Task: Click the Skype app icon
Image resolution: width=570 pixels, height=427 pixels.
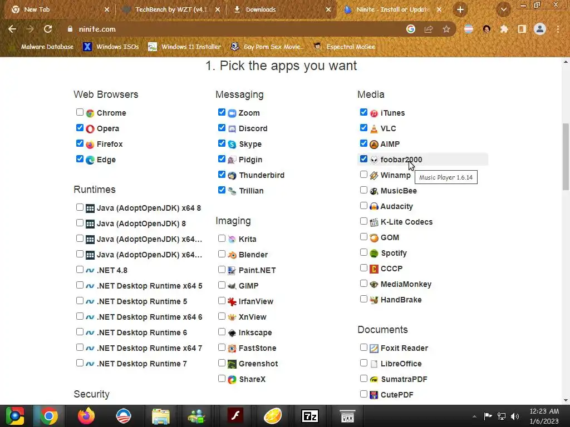Action: [232, 145]
